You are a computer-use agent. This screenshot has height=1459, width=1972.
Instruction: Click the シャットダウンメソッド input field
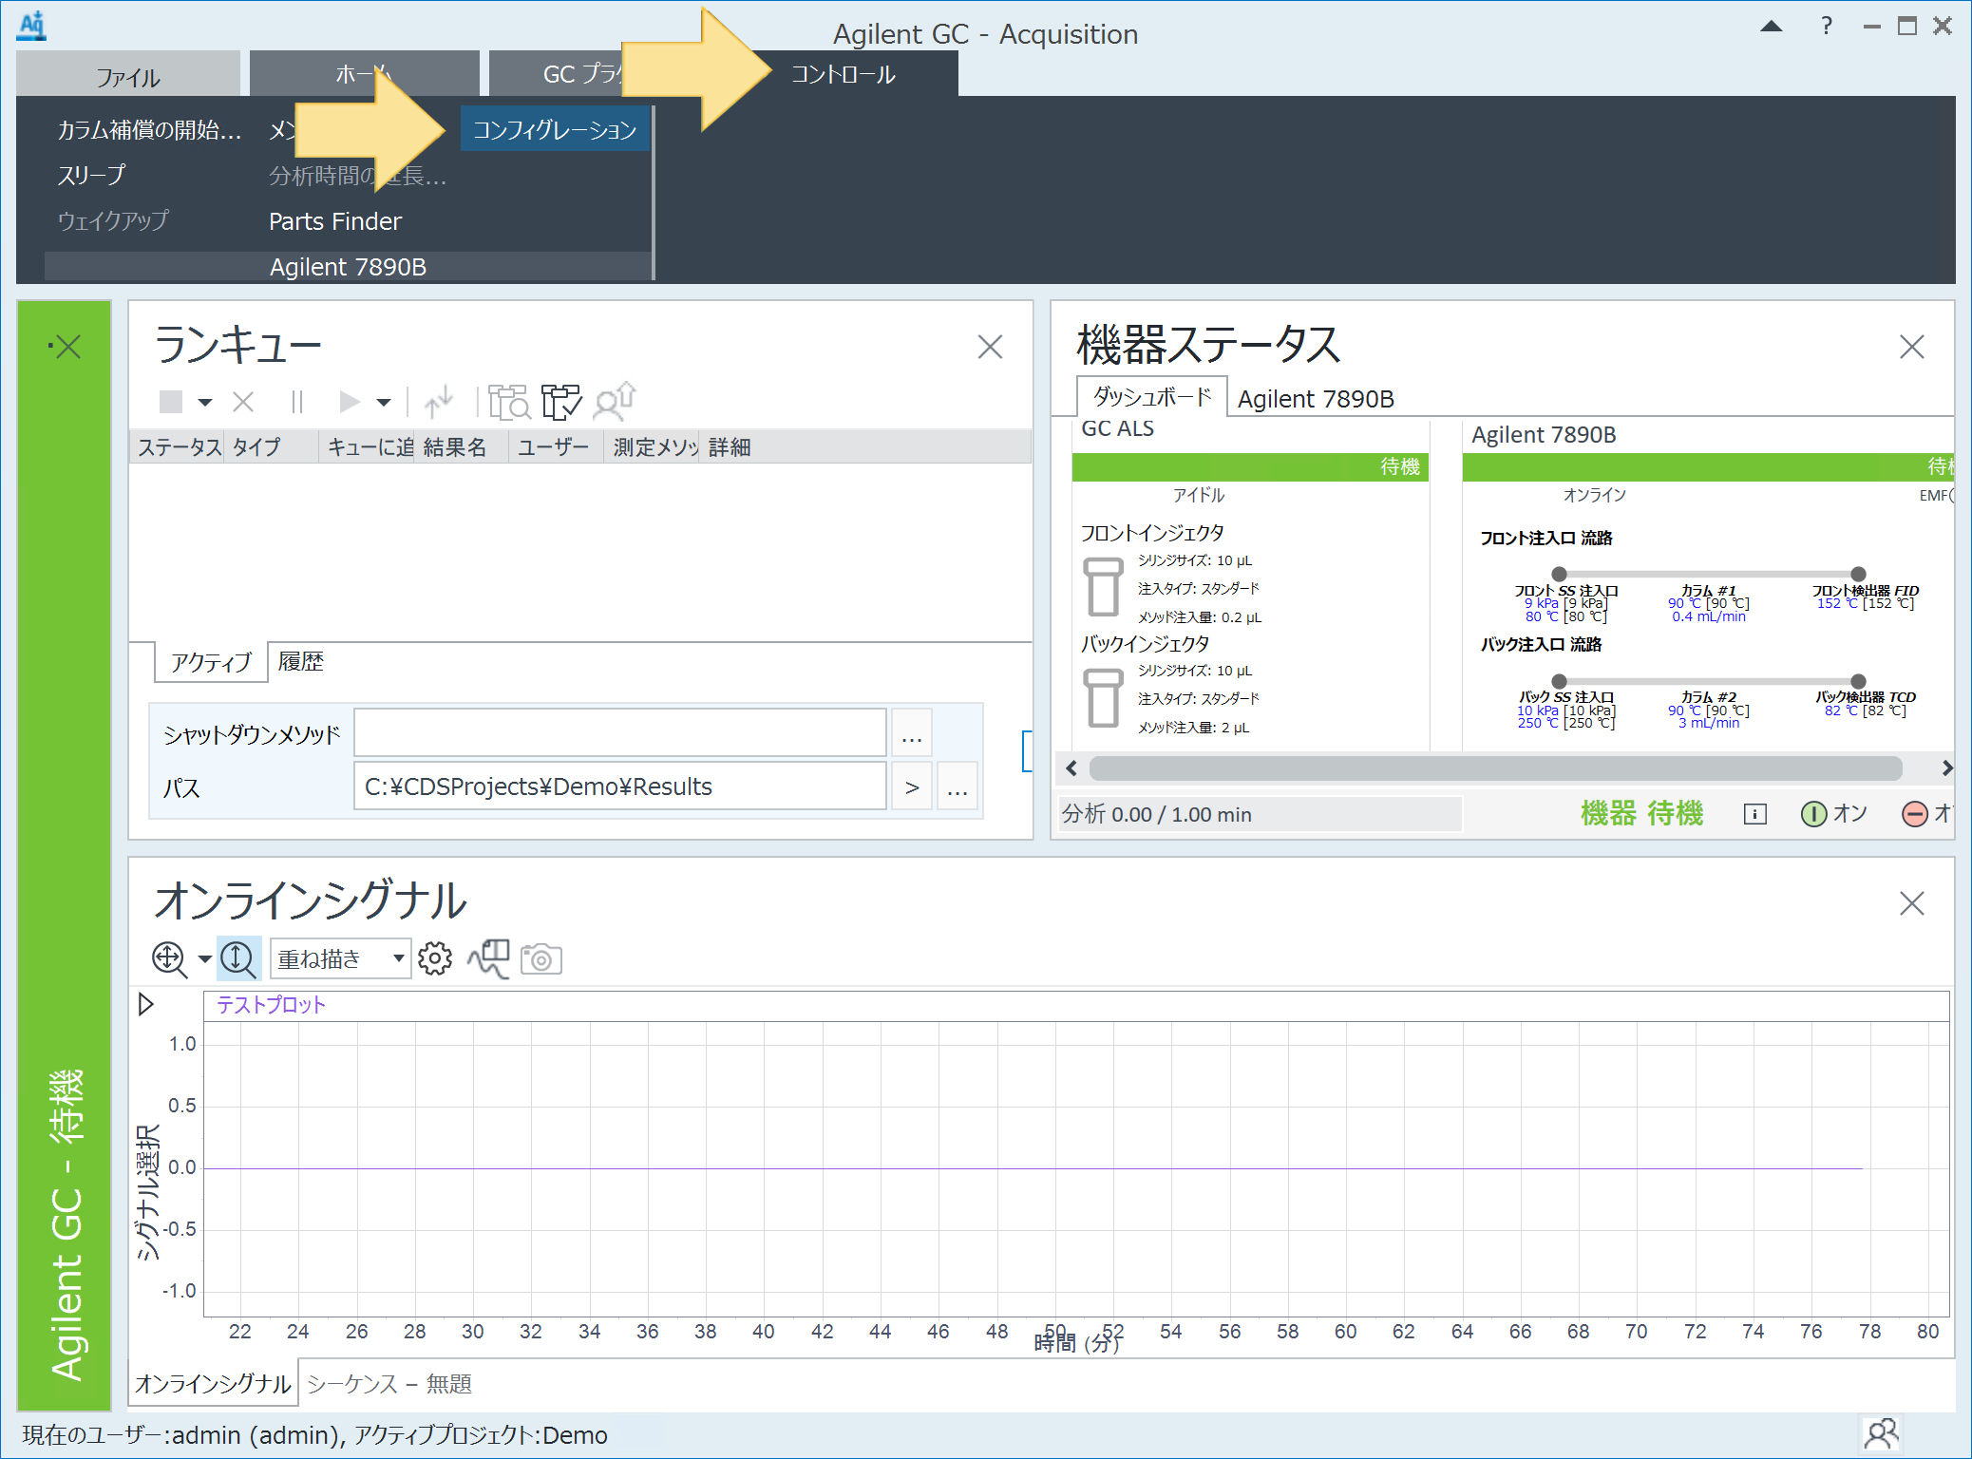pyautogui.click(x=619, y=733)
